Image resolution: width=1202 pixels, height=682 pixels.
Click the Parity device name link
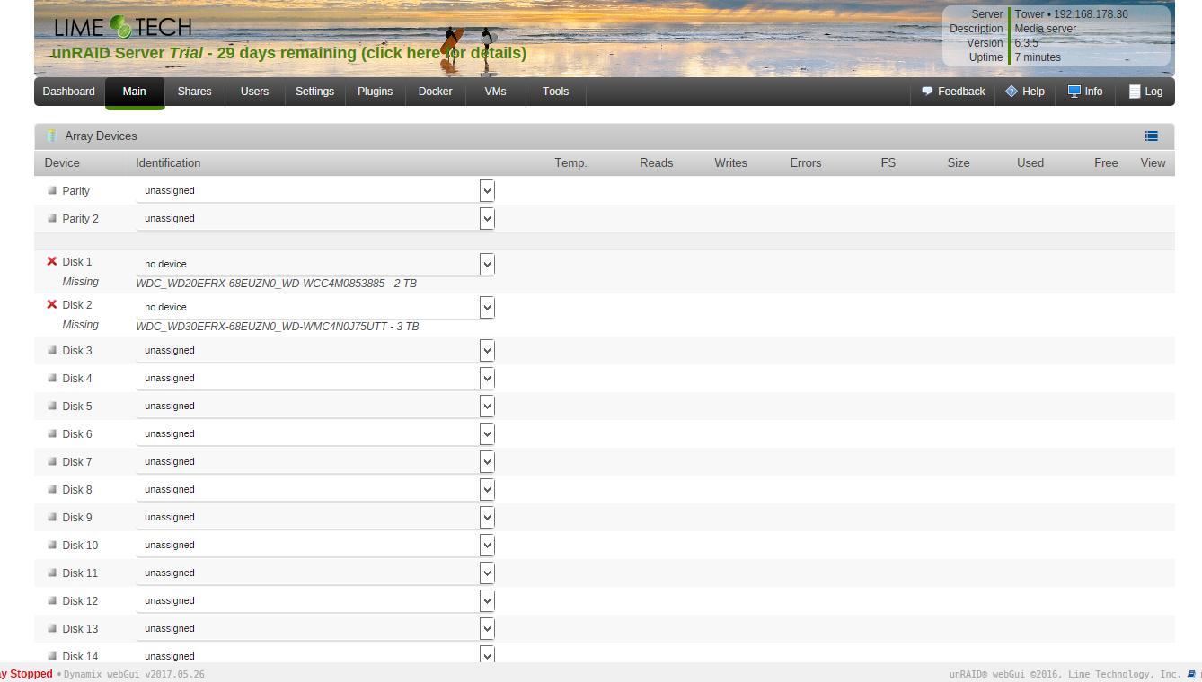[x=76, y=191]
